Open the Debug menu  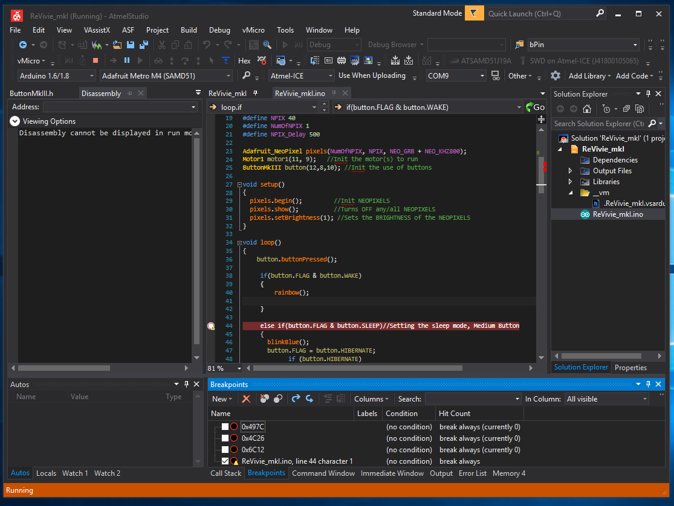[x=219, y=30]
